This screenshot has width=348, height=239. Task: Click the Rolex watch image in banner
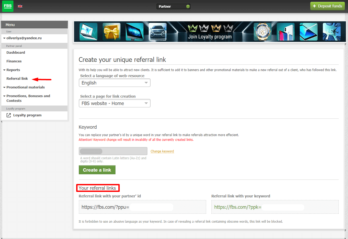pos(263,32)
